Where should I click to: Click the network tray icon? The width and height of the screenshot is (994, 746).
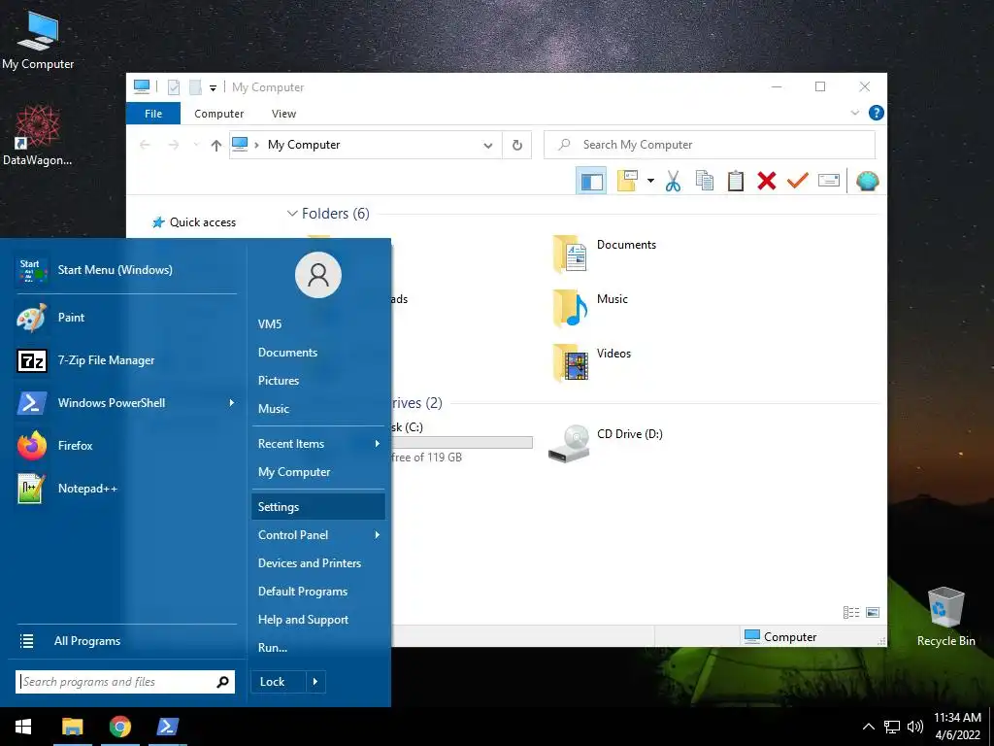(892, 727)
